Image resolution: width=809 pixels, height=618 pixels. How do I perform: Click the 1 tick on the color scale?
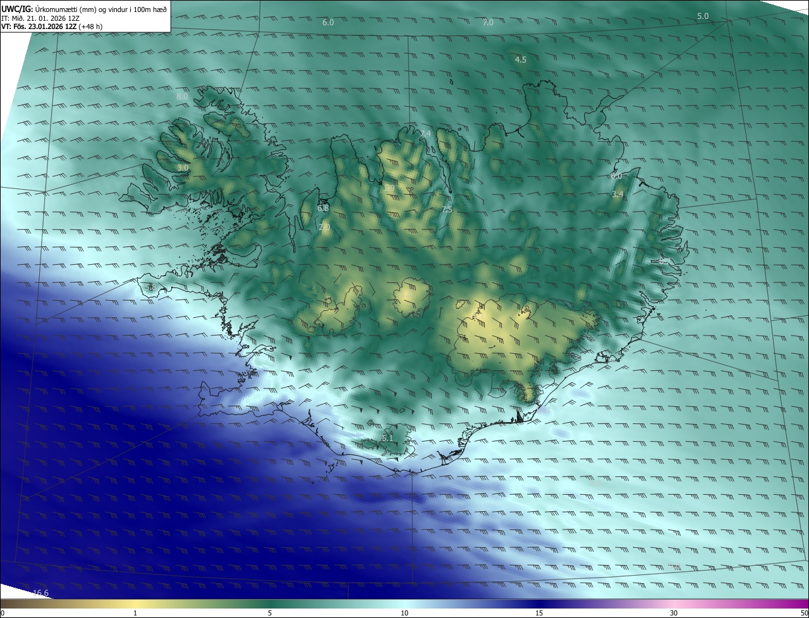pos(135,613)
